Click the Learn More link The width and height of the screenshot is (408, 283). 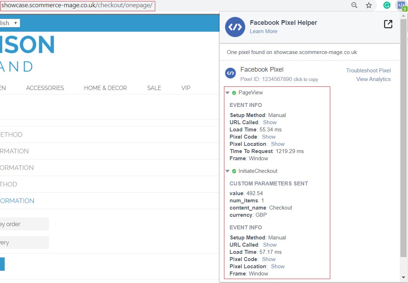pyautogui.click(x=264, y=31)
